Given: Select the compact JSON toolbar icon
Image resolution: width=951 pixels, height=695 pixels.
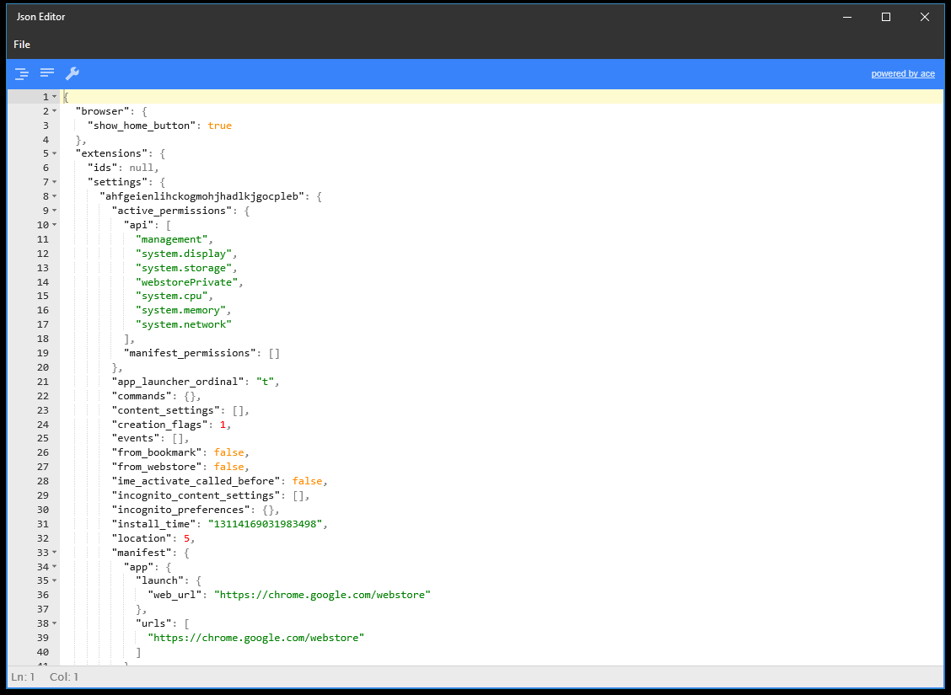Looking at the screenshot, I should [x=46, y=73].
